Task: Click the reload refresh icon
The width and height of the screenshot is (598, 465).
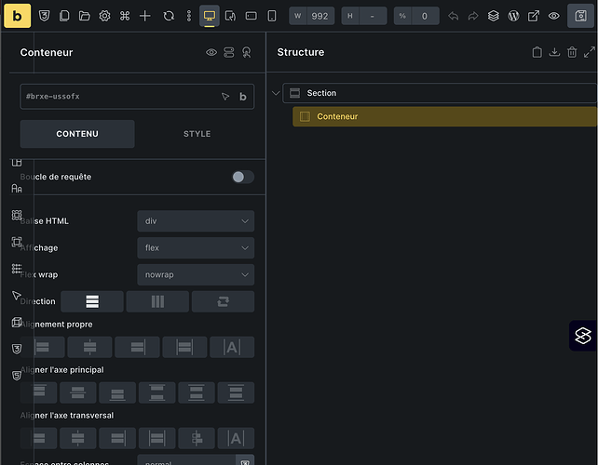Action: (169, 16)
